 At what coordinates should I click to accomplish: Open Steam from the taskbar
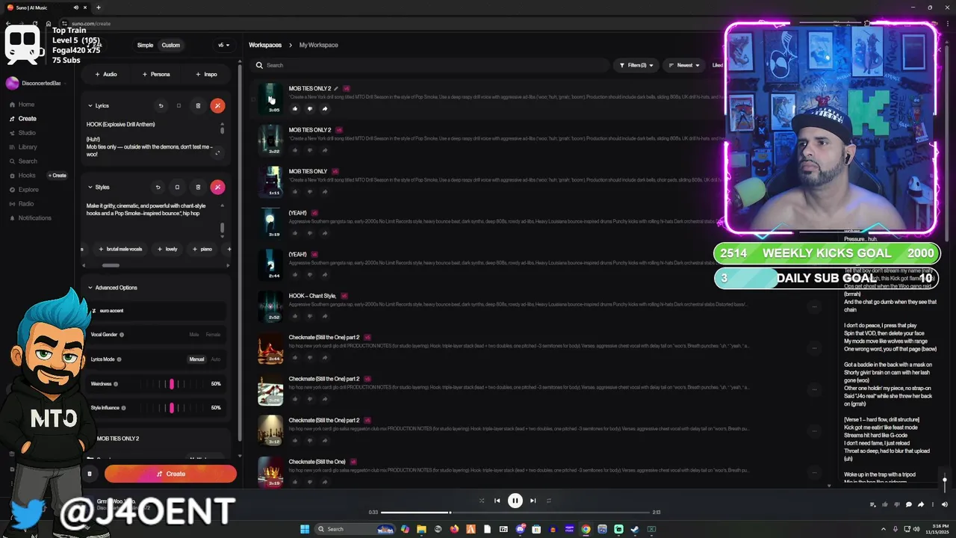[635, 529]
